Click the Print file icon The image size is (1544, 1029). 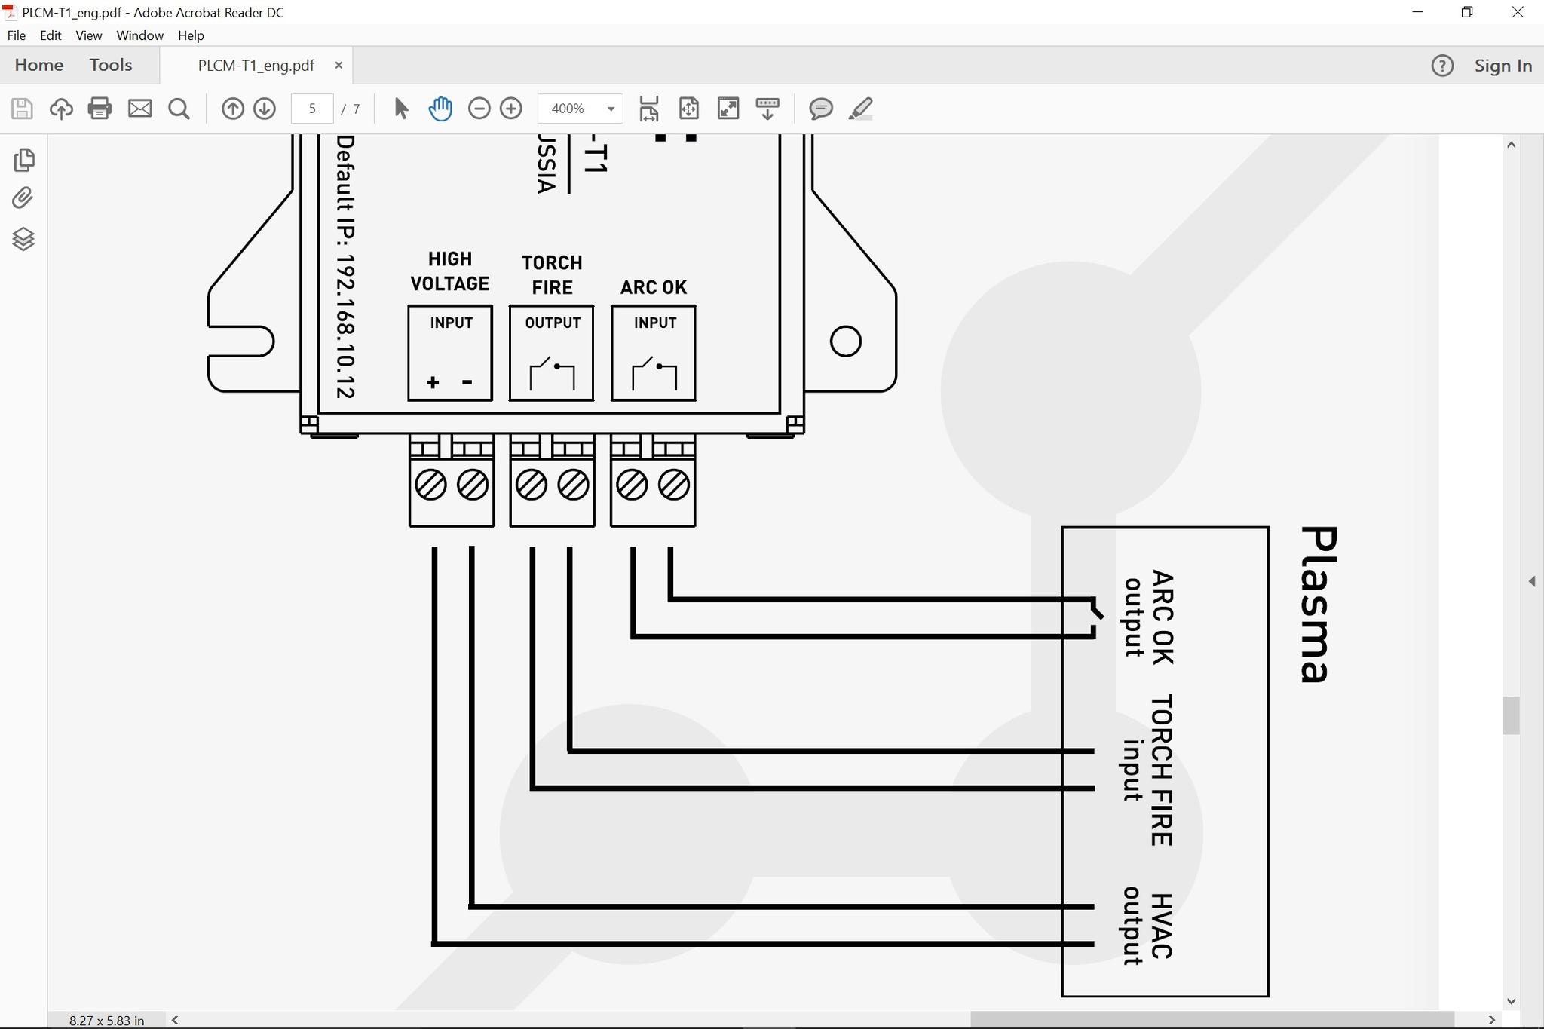100,109
